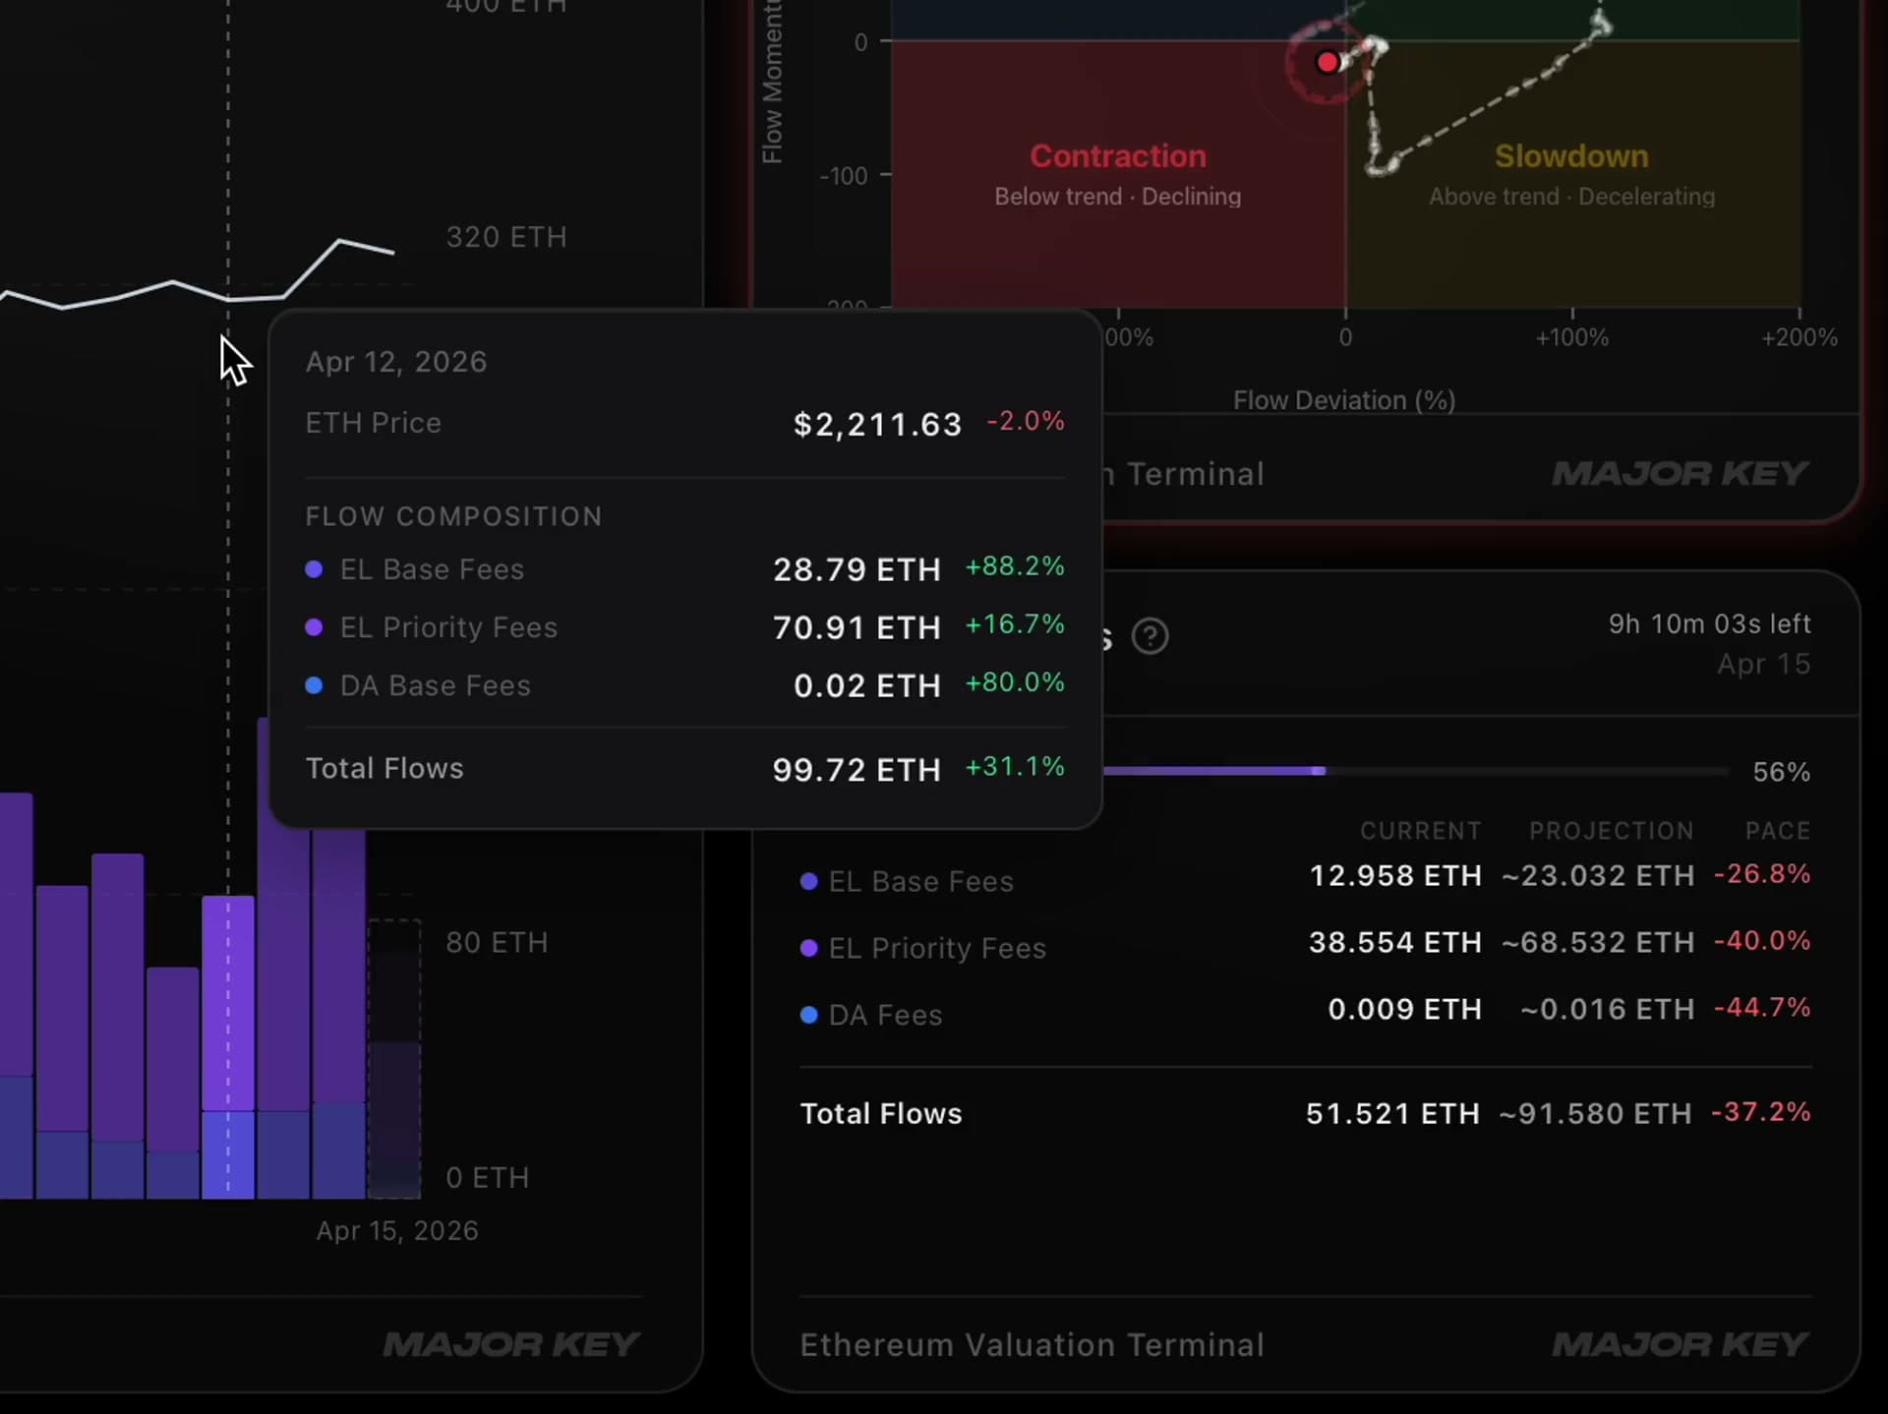This screenshot has height=1414, width=1888.
Task: Click the EL Priority Fees projection row label
Action: [x=937, y=948]
